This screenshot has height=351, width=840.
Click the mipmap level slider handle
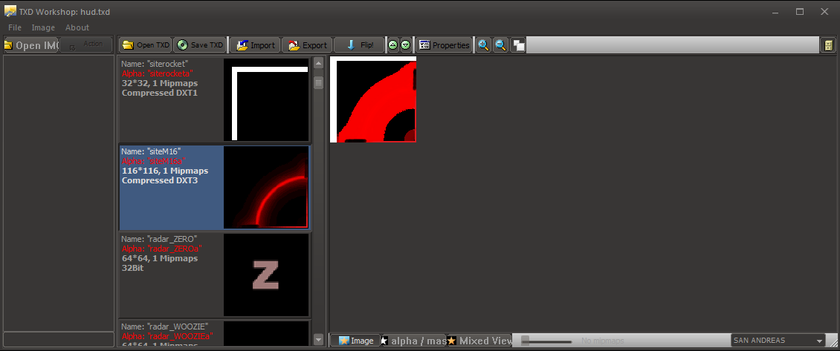tap(526, 341)
